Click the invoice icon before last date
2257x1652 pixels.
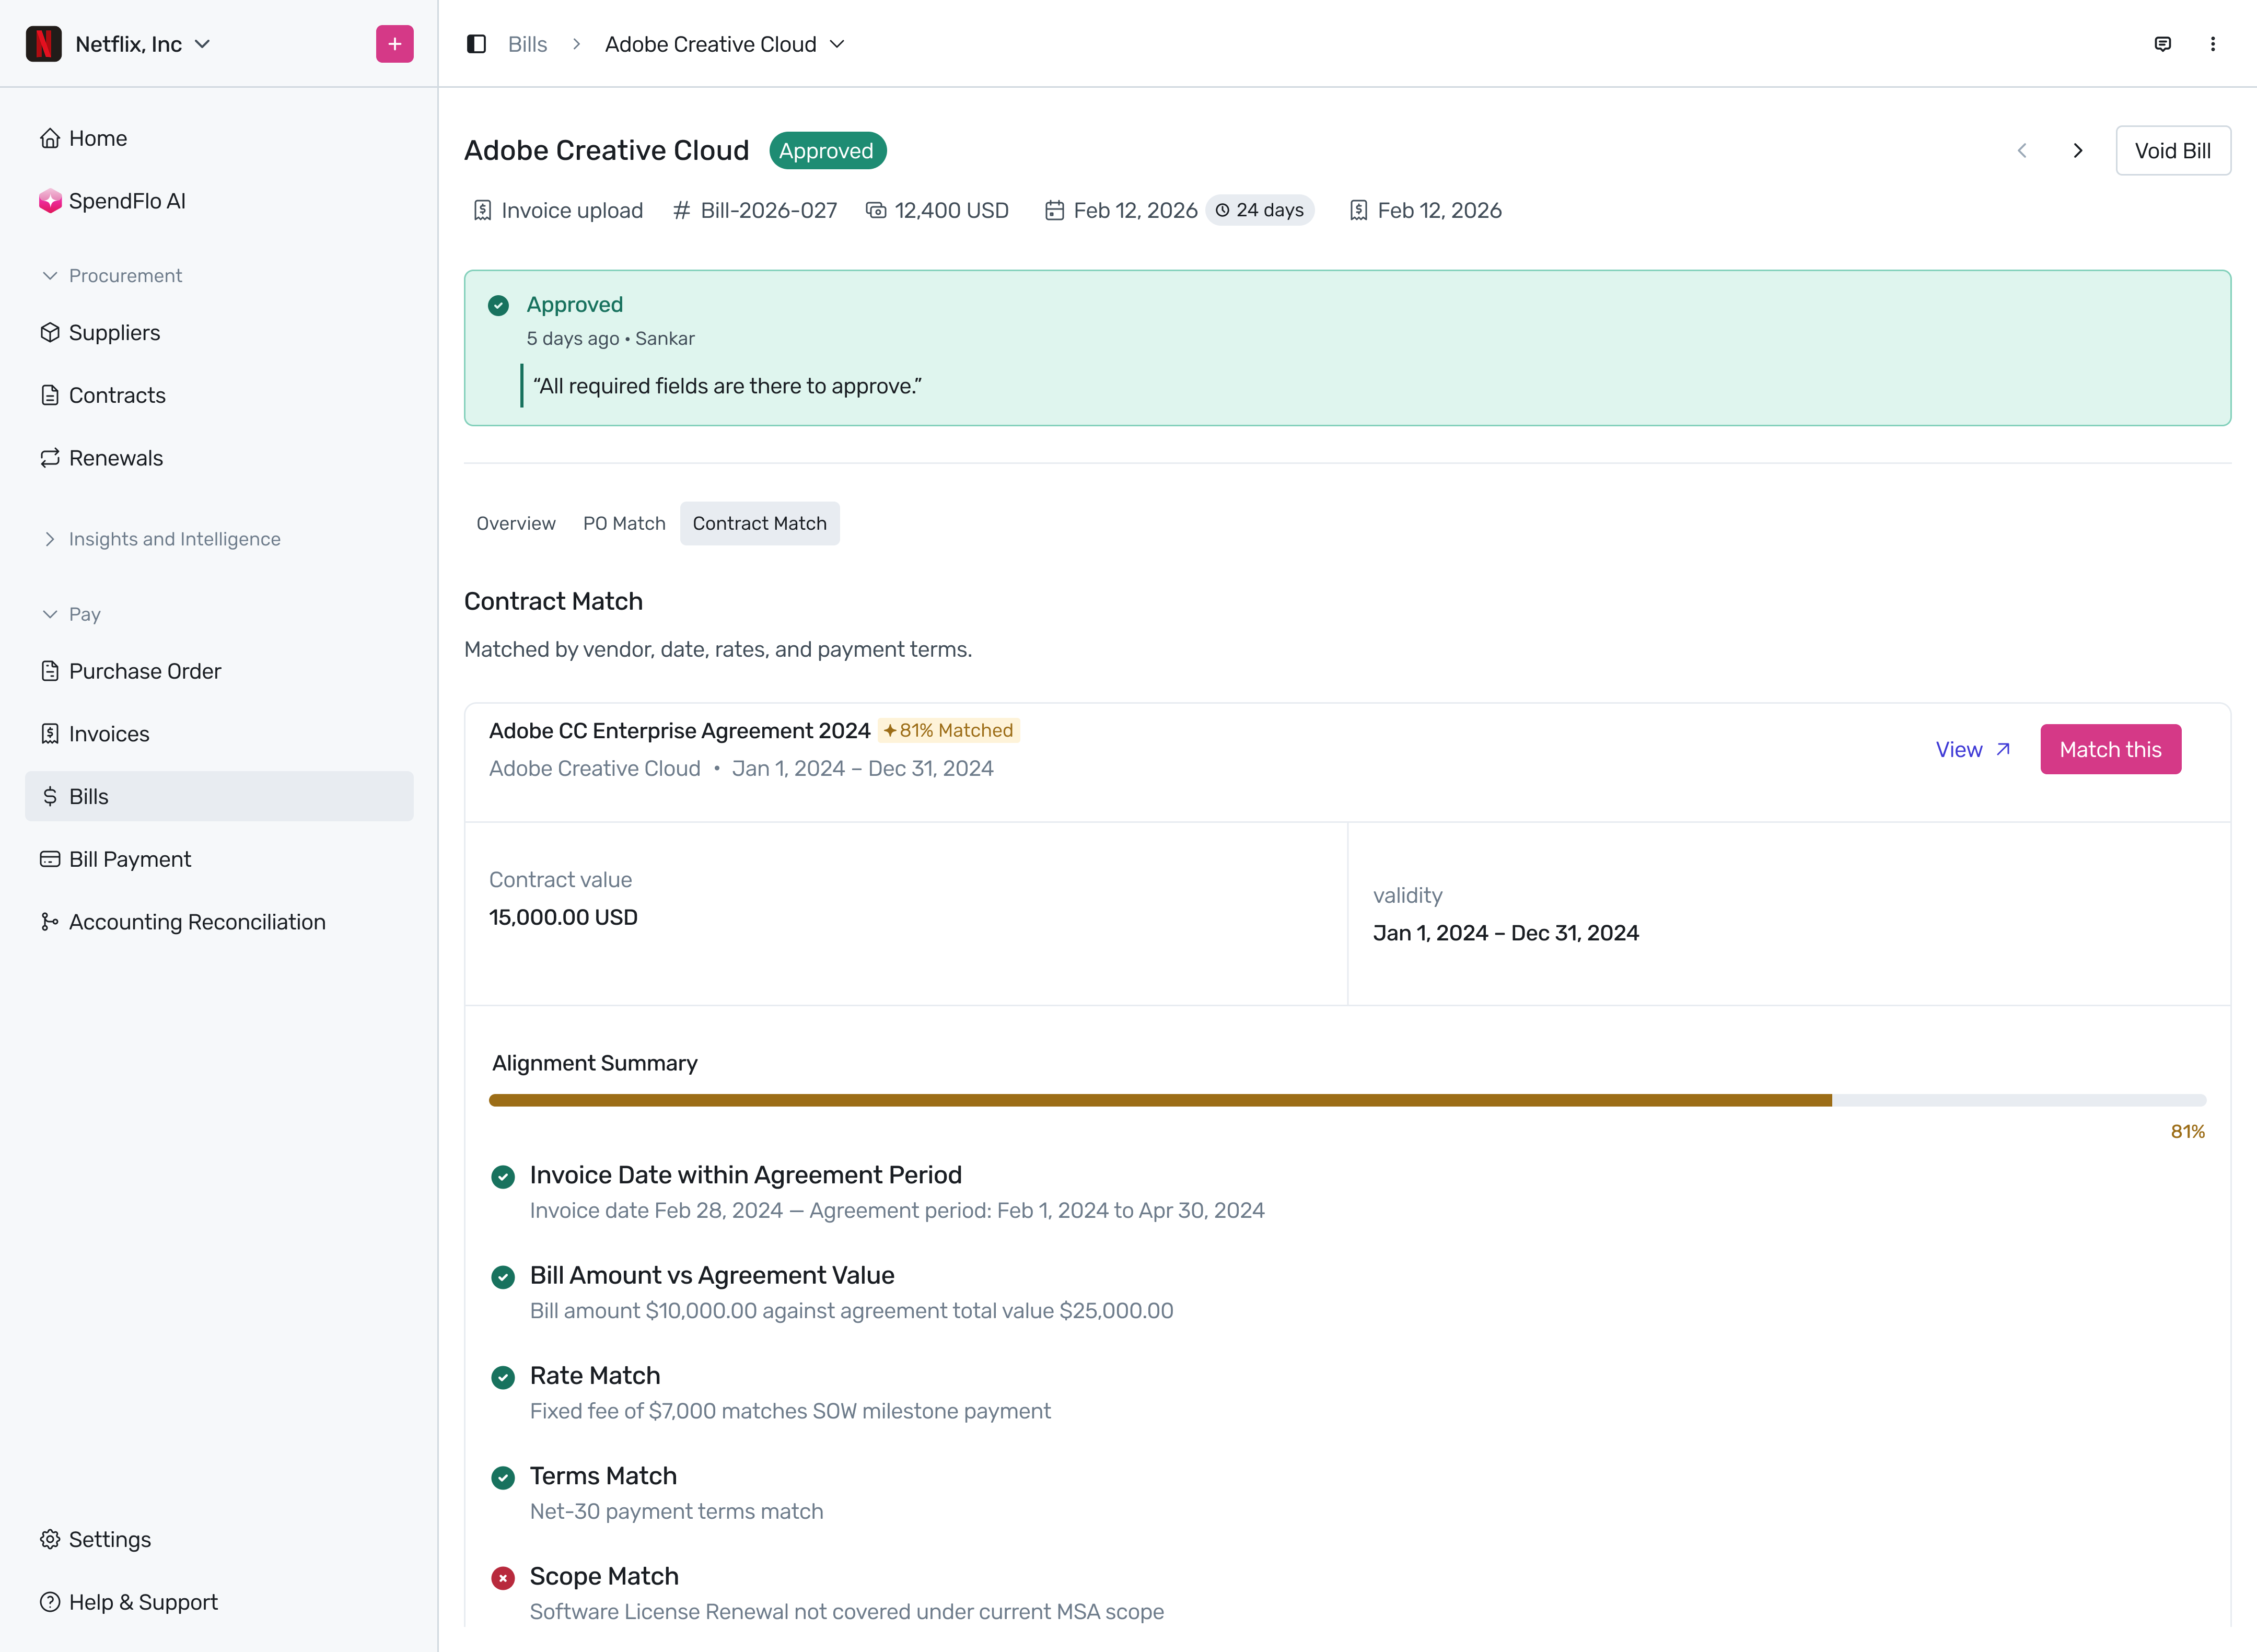pyautogui.click(x=1358, y=210)
